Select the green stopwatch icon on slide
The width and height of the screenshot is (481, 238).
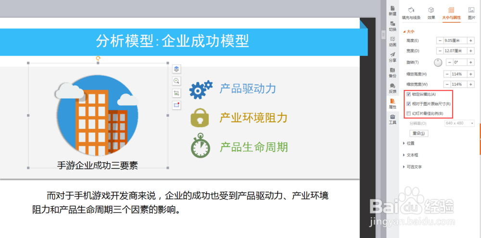click(x=201, y=145)
